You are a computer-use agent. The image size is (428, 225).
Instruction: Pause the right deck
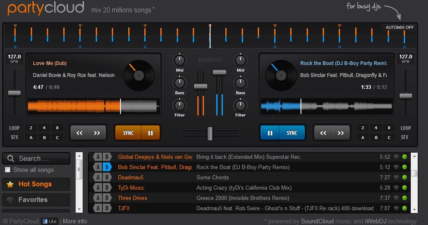[x=270, y=133]
